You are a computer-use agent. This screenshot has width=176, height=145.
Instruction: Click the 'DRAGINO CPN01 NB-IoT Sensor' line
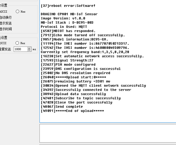coord(69,14)
